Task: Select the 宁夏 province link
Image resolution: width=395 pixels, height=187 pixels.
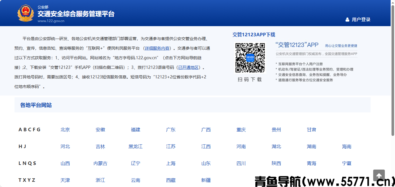Action: (x=347, y=163)
